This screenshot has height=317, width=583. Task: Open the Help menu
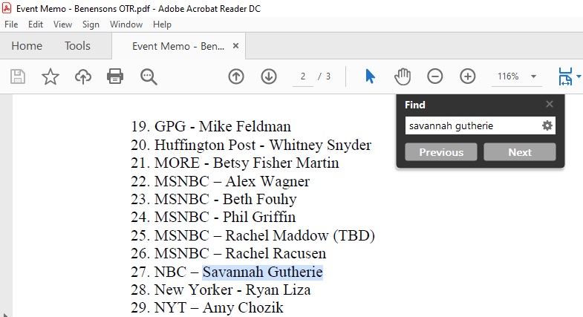[162, 24]
